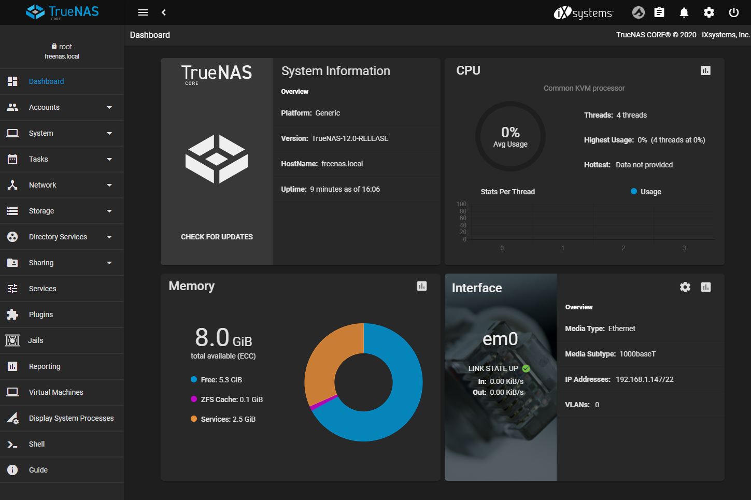
Task: Click the collapse sidebar chevron arrow
Action: pos(164,12)
